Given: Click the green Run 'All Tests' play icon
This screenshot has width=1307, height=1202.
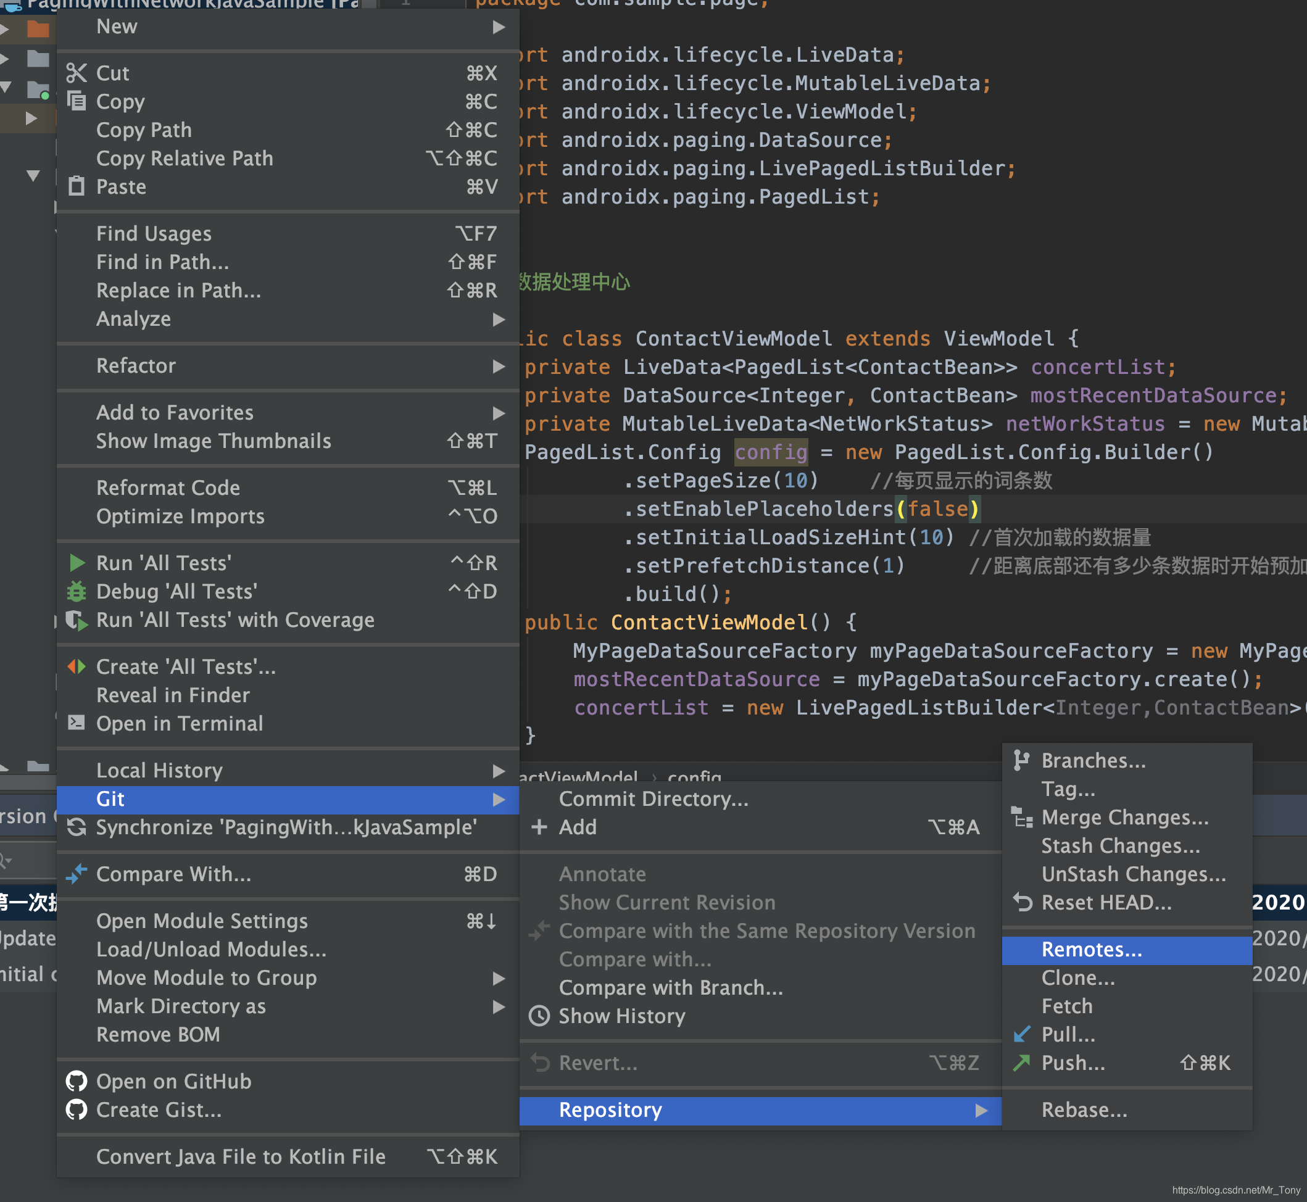Looking at the screenshot, I should point(77,563).
